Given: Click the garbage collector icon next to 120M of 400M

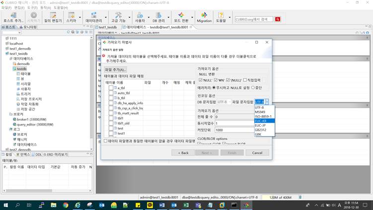Looking at the screenshot, I should pyautogui.click(x=300, y=197).
